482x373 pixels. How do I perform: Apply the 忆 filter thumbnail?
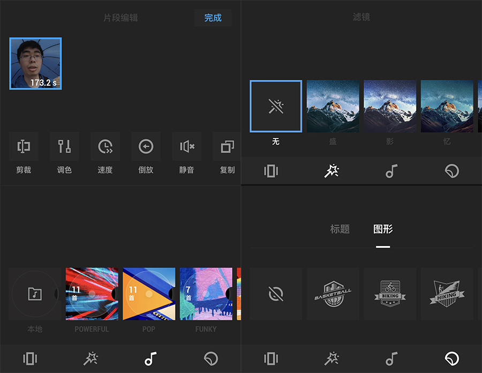tap(447, 106)
